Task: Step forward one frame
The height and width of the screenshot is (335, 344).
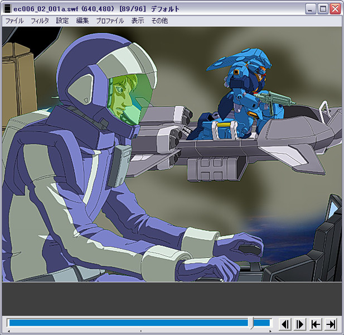Action: click(x=300, y=324)
